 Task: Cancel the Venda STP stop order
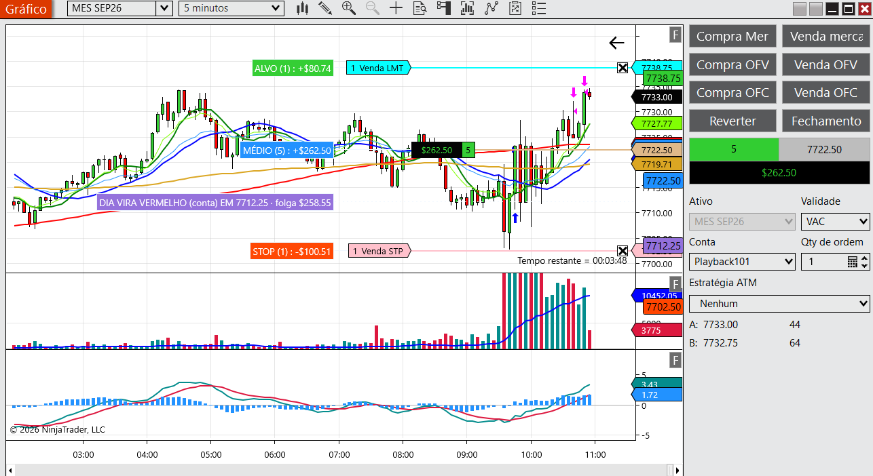(623, 251)
